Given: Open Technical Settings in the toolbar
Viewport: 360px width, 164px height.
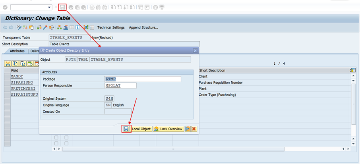Looking at the screenshot, I should click(x=111, y=27).
